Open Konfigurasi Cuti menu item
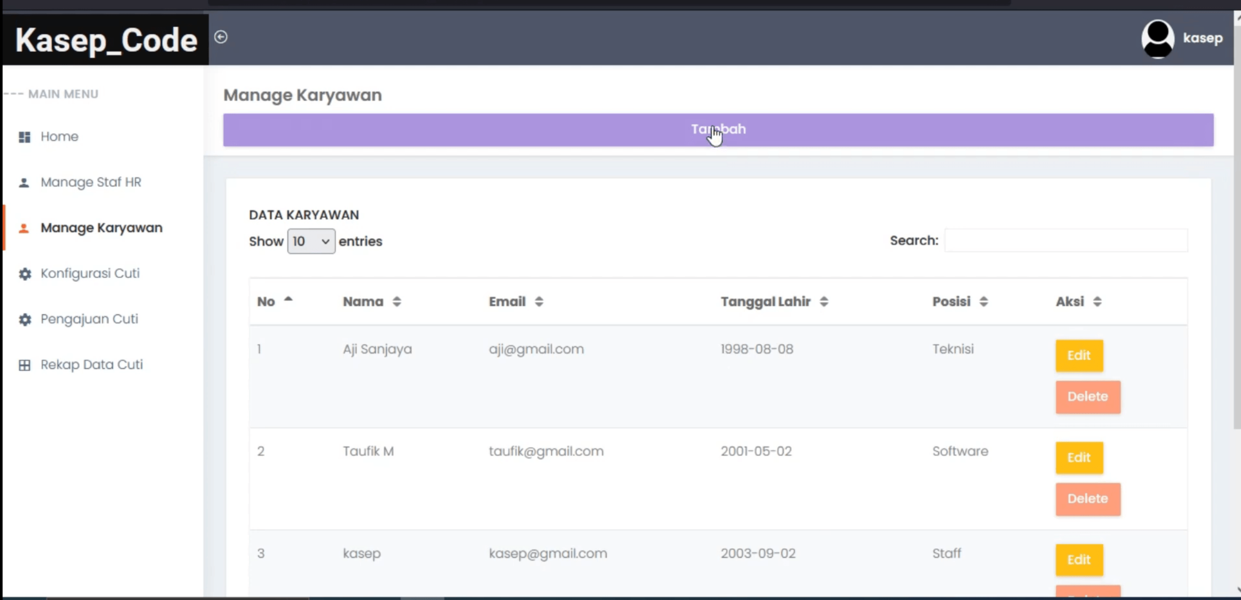1241x600 pixels. click(90, 273)
